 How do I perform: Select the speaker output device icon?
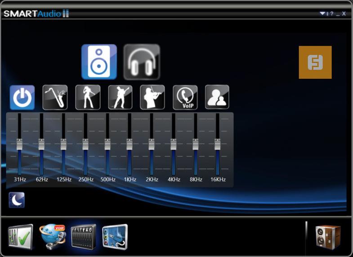(x=99, y=62)
